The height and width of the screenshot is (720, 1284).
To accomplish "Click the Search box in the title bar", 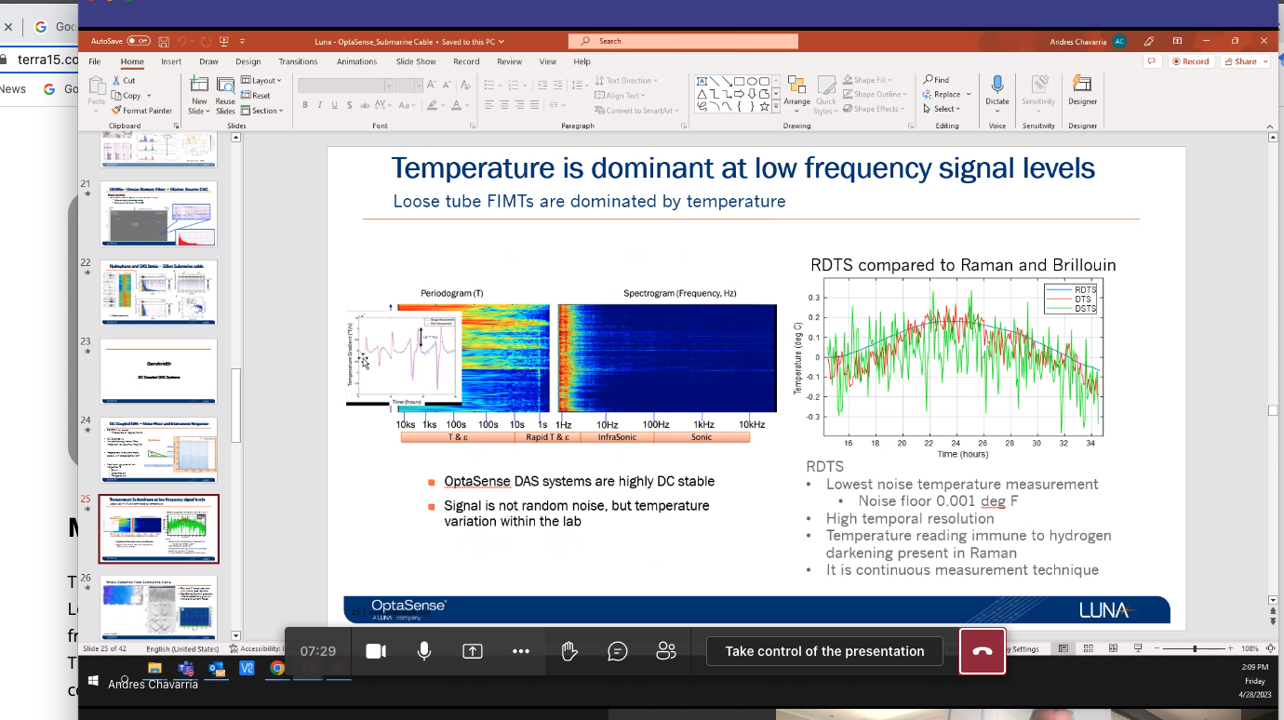I will [683, 41].
